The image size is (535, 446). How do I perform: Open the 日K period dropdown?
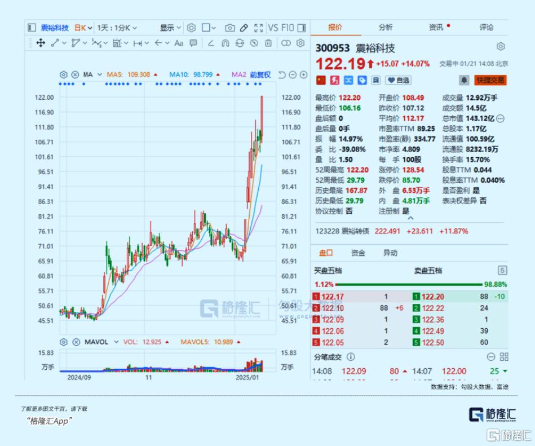(83, 28)
